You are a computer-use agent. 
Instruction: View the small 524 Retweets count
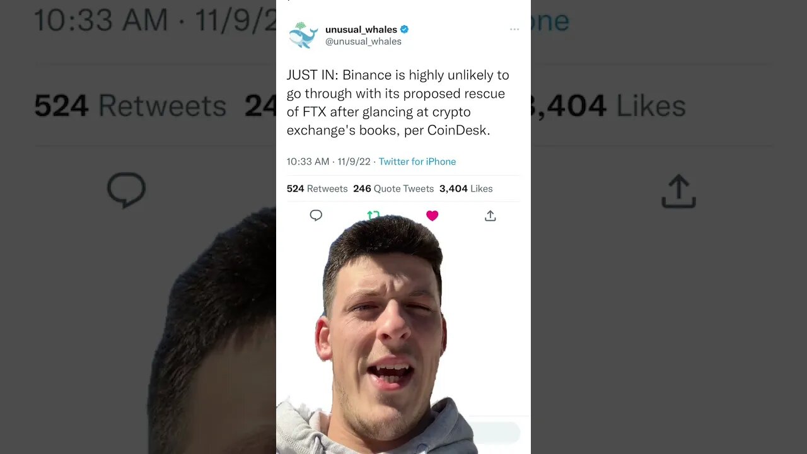pos(317,189)
